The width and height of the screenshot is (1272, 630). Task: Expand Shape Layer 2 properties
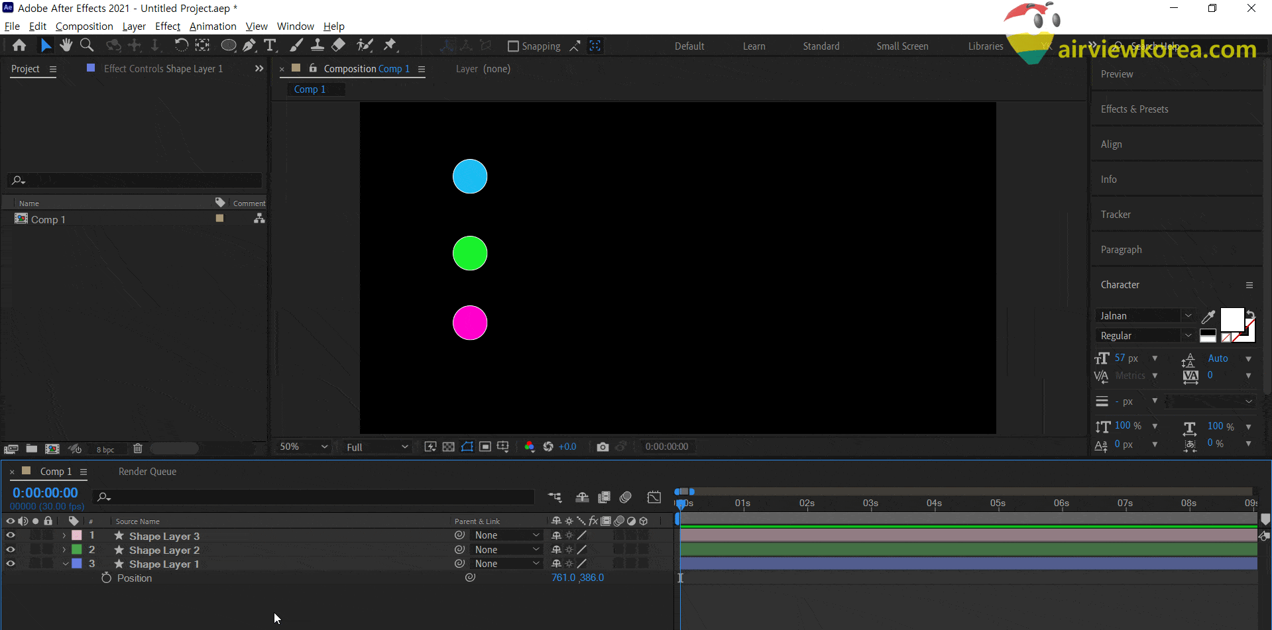pyautogui.click(x=64, y=550)
